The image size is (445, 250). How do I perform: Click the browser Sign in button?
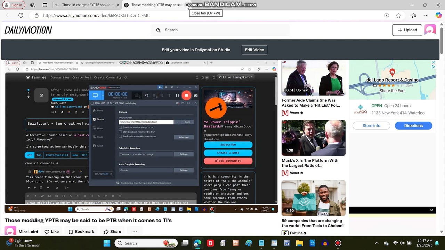pyautogui.click(x=13, y=5)
